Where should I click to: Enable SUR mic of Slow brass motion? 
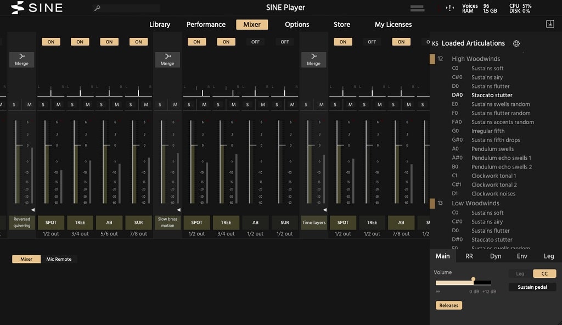click(285, 42)
